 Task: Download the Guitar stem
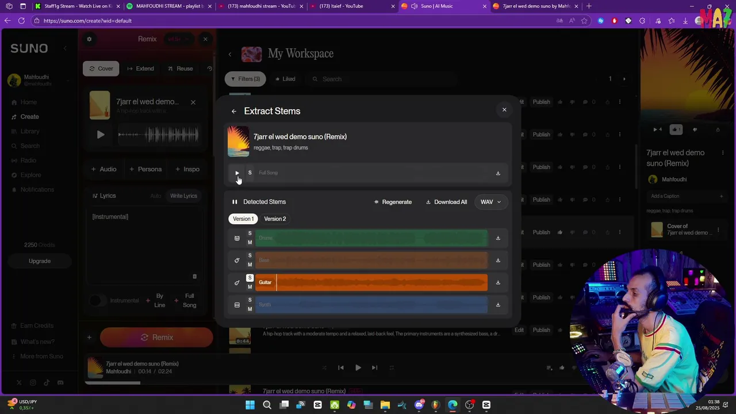498,282
